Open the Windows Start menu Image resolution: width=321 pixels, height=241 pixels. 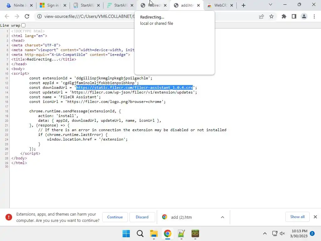pos(126,233)
